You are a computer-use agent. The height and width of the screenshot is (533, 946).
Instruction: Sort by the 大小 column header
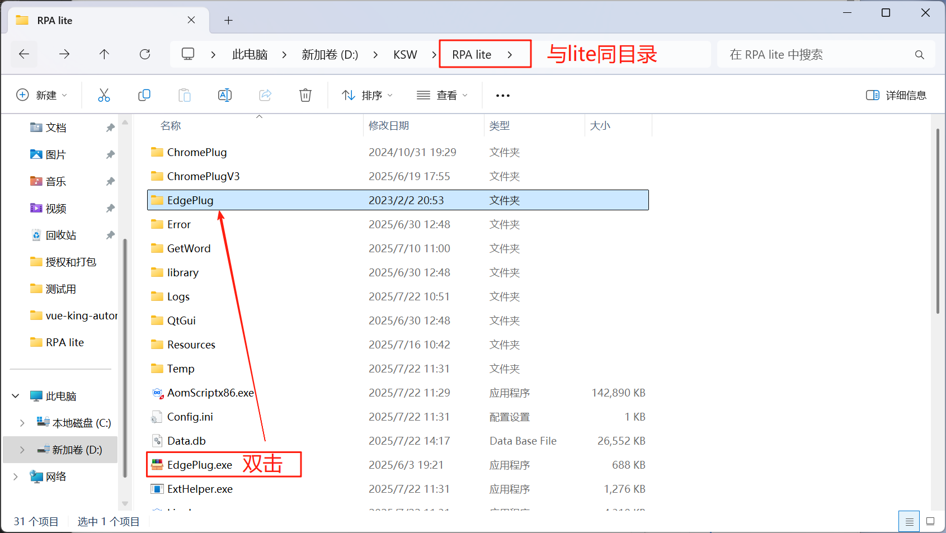(600, 126)
